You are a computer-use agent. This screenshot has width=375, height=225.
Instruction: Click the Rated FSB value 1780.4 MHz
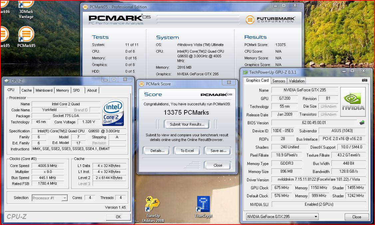pos(48,183)
